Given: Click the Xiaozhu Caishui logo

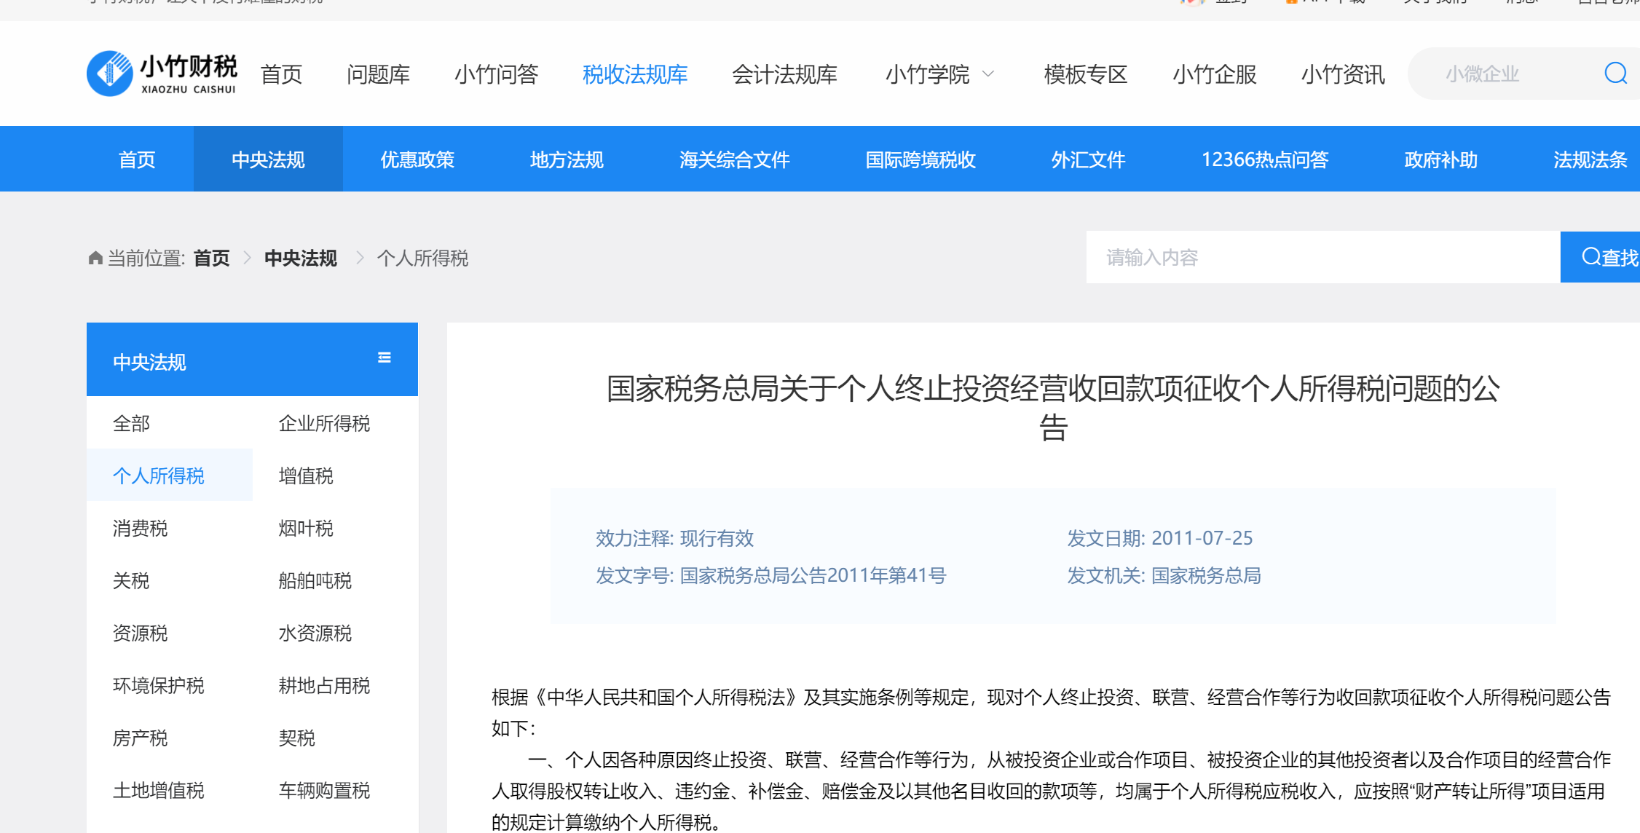Looking at the screenshot, I should (x=162, y=74).
